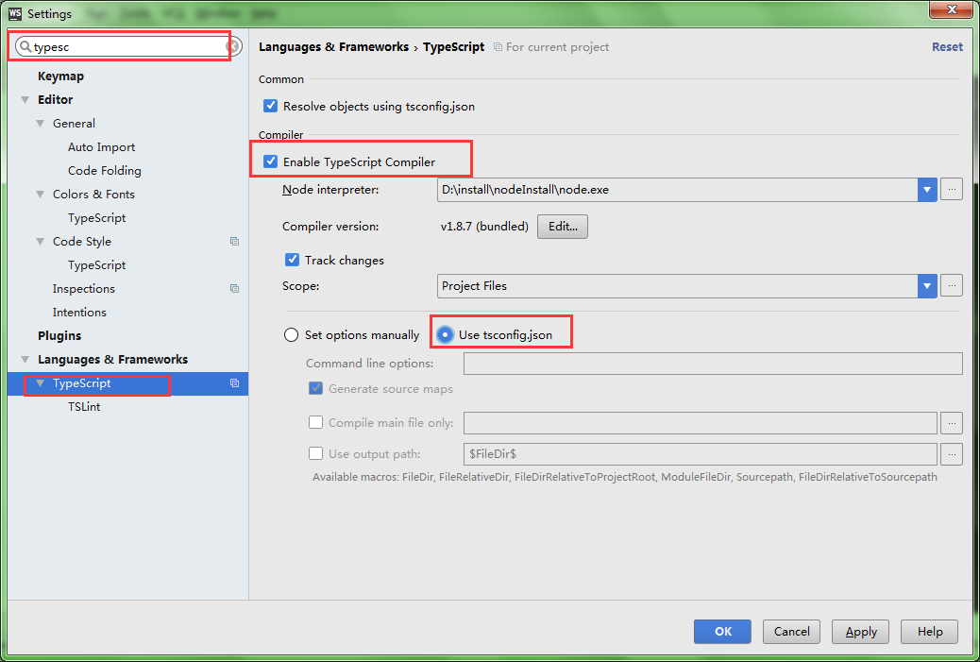Collapse the selected TypeScript tree node
Screen dimensions: 980x662
tap(40, 383)
